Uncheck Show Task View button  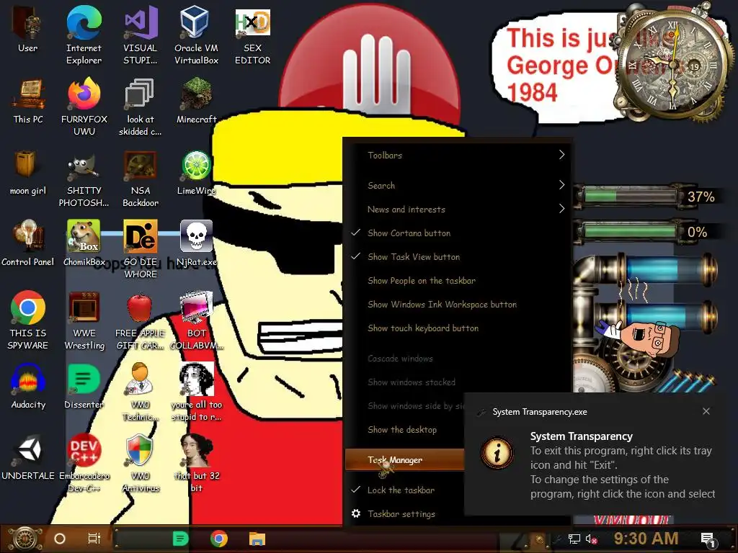click(458, 257)
